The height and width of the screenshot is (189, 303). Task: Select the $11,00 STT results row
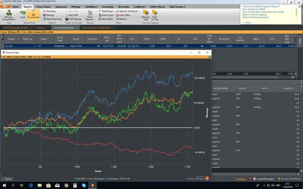pos(149,46)
